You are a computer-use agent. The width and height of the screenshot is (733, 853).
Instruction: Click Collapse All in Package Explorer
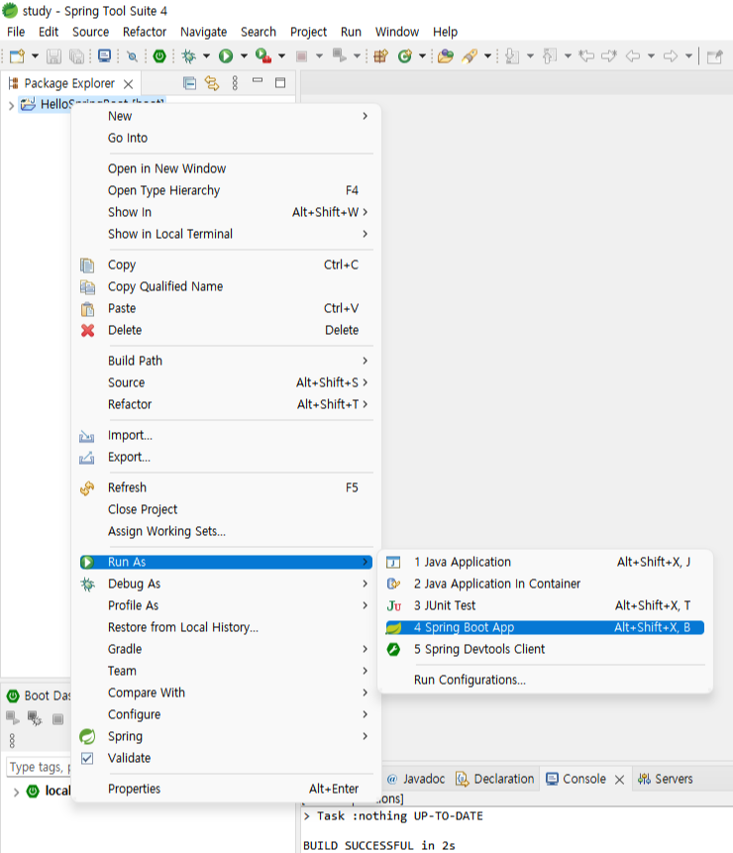point(189,83)
